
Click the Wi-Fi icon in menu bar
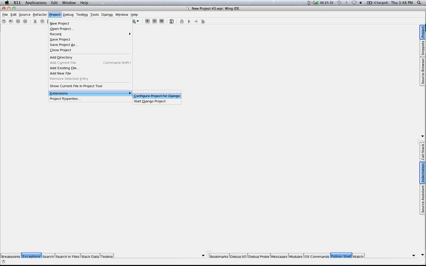pos(354,3)
